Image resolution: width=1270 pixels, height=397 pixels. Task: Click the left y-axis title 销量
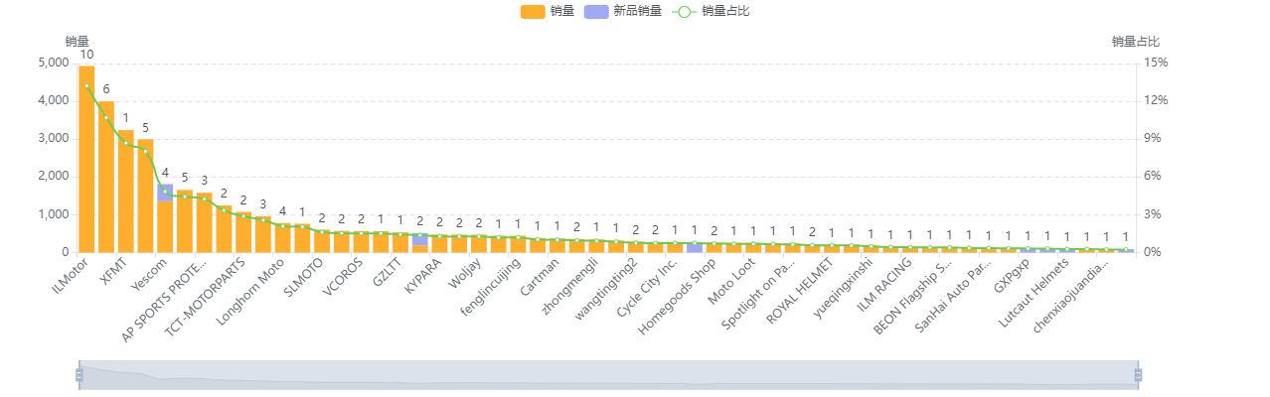[78, 42]
